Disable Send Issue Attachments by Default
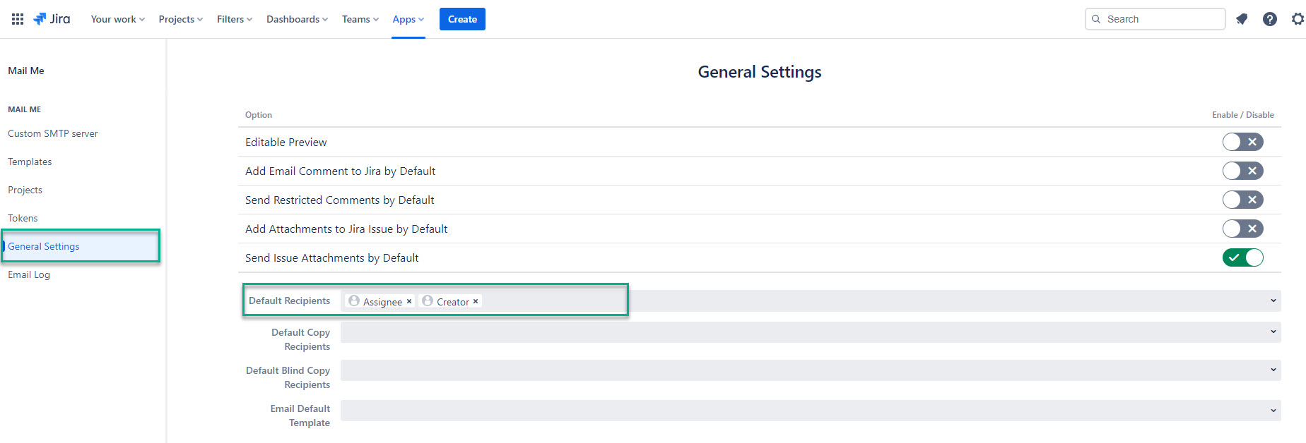 tap(1242, 257)
